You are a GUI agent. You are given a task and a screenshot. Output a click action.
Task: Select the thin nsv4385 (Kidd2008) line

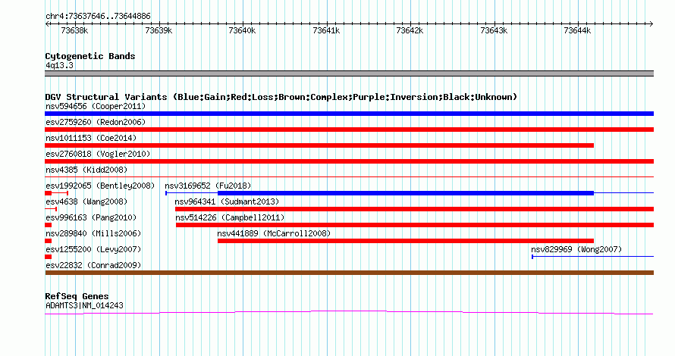pos(349,176)
